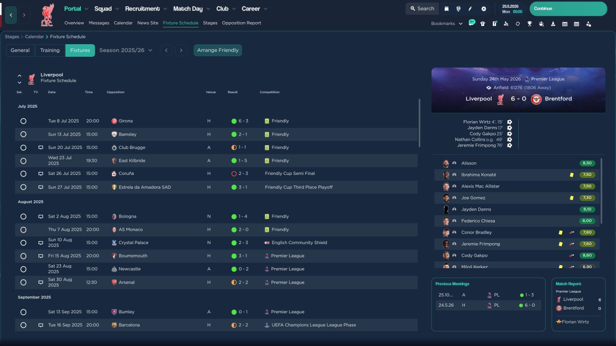The height and width of the screenshot is (346, 616).
Task: Select the East Kilbride fixture radio button
Action: click(23, 161)
